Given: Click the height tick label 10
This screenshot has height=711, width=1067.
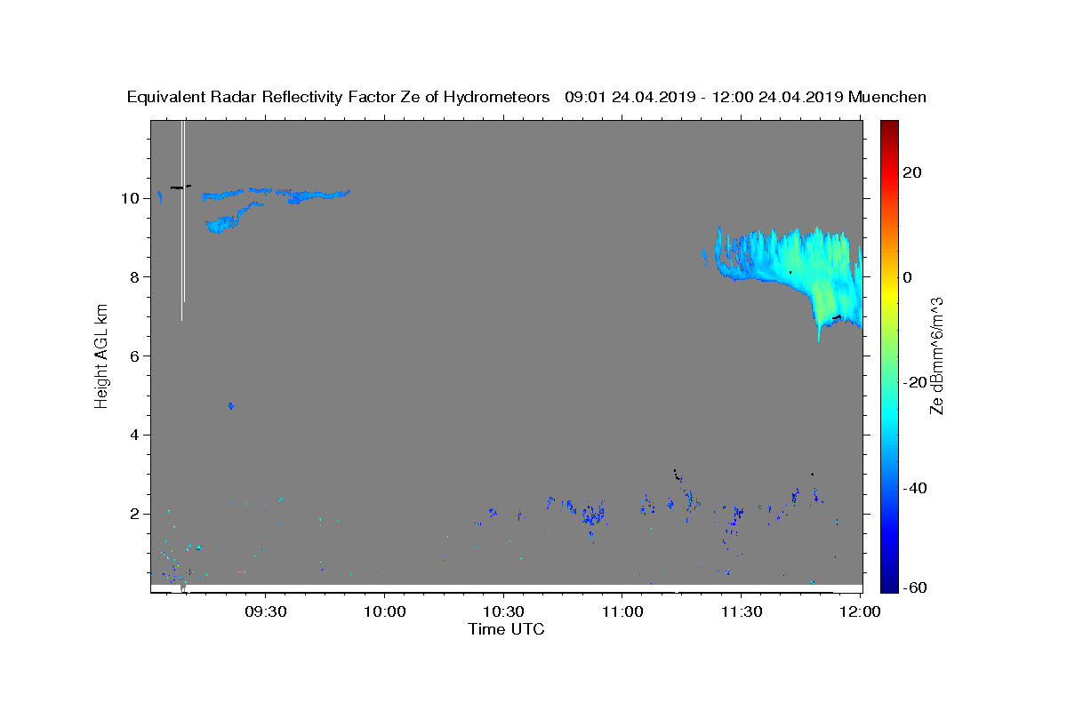Looking at the screenshot, I should click(x=132, y=198).
